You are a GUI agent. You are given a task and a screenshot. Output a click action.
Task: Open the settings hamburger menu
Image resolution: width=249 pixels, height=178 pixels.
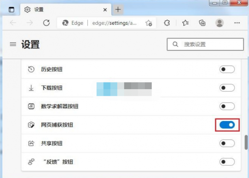pos(13,44)
